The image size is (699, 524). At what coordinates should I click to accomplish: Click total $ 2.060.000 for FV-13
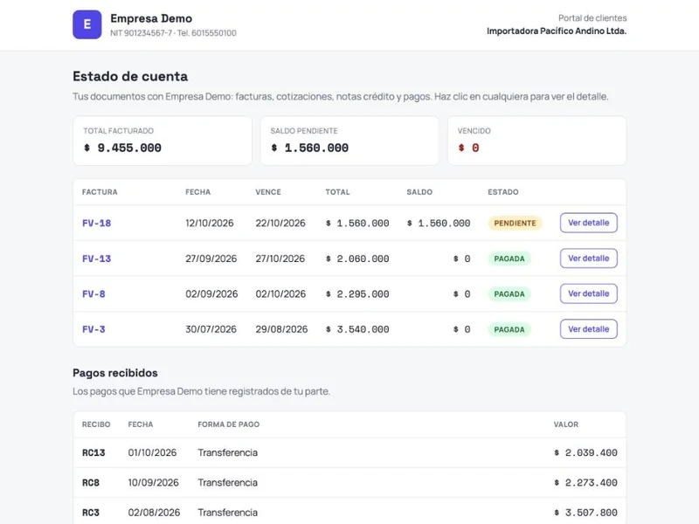pyautogui.click(x=357, y=259)
